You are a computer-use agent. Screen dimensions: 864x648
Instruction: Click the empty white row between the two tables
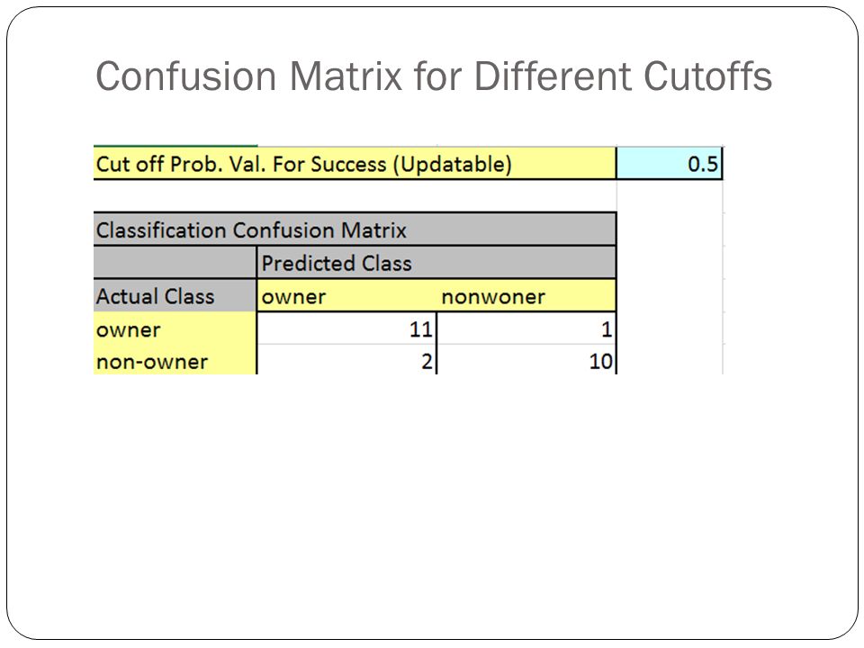[x=355, y=196]
